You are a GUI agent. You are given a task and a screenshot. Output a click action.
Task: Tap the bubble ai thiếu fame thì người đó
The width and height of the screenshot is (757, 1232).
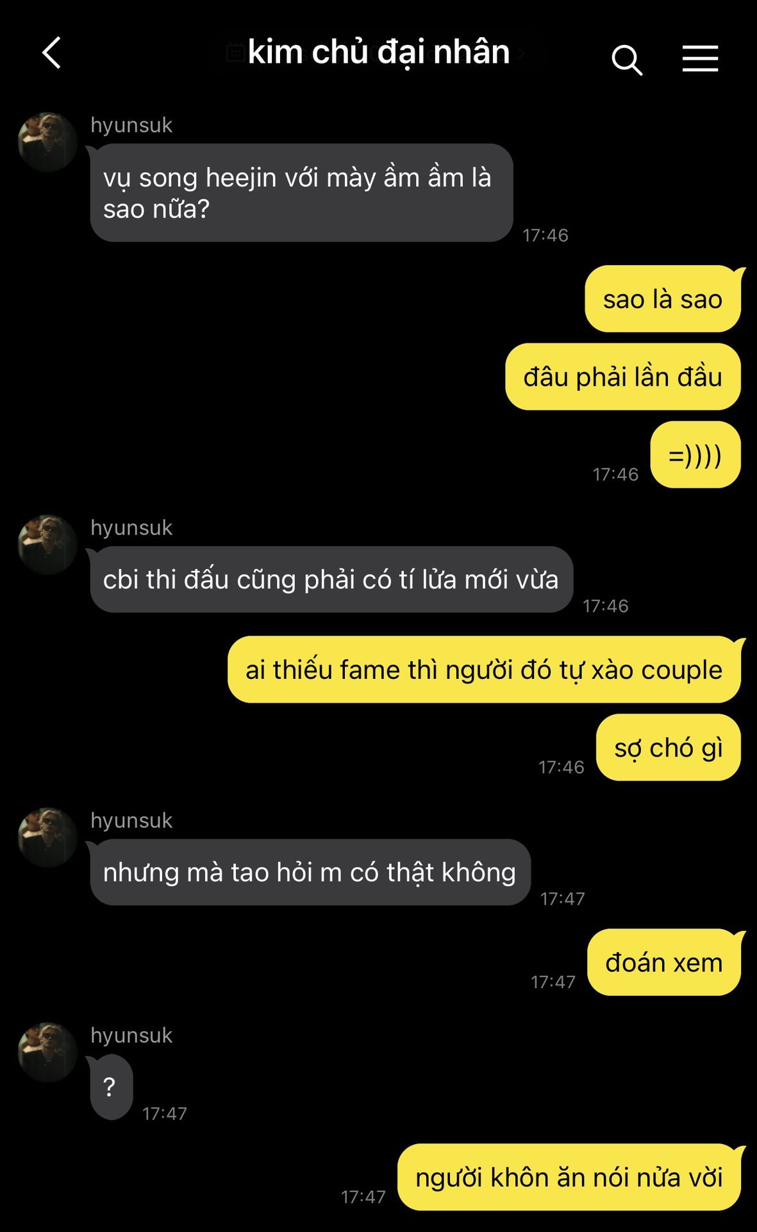[484, 669]
